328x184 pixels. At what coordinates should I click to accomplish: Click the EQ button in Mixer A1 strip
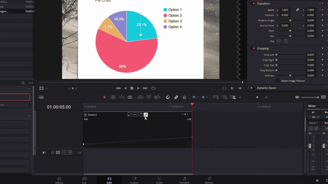314,117
